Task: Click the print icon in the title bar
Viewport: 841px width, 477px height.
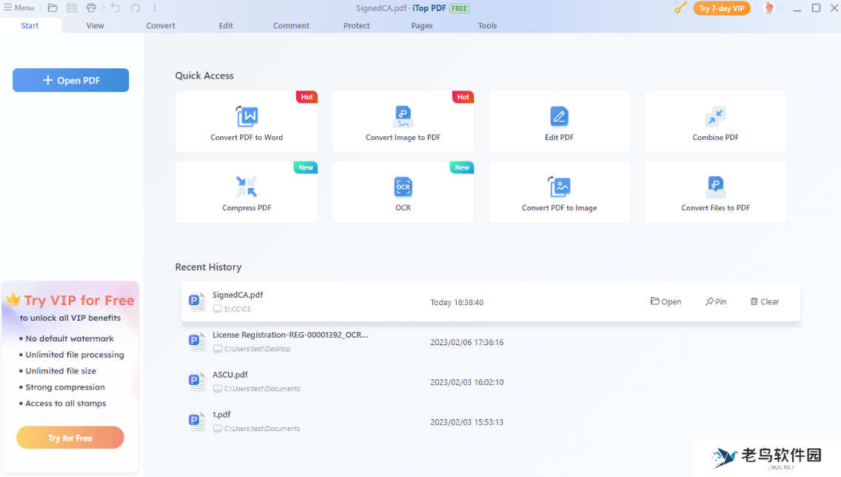Action: tap(91, 8)
